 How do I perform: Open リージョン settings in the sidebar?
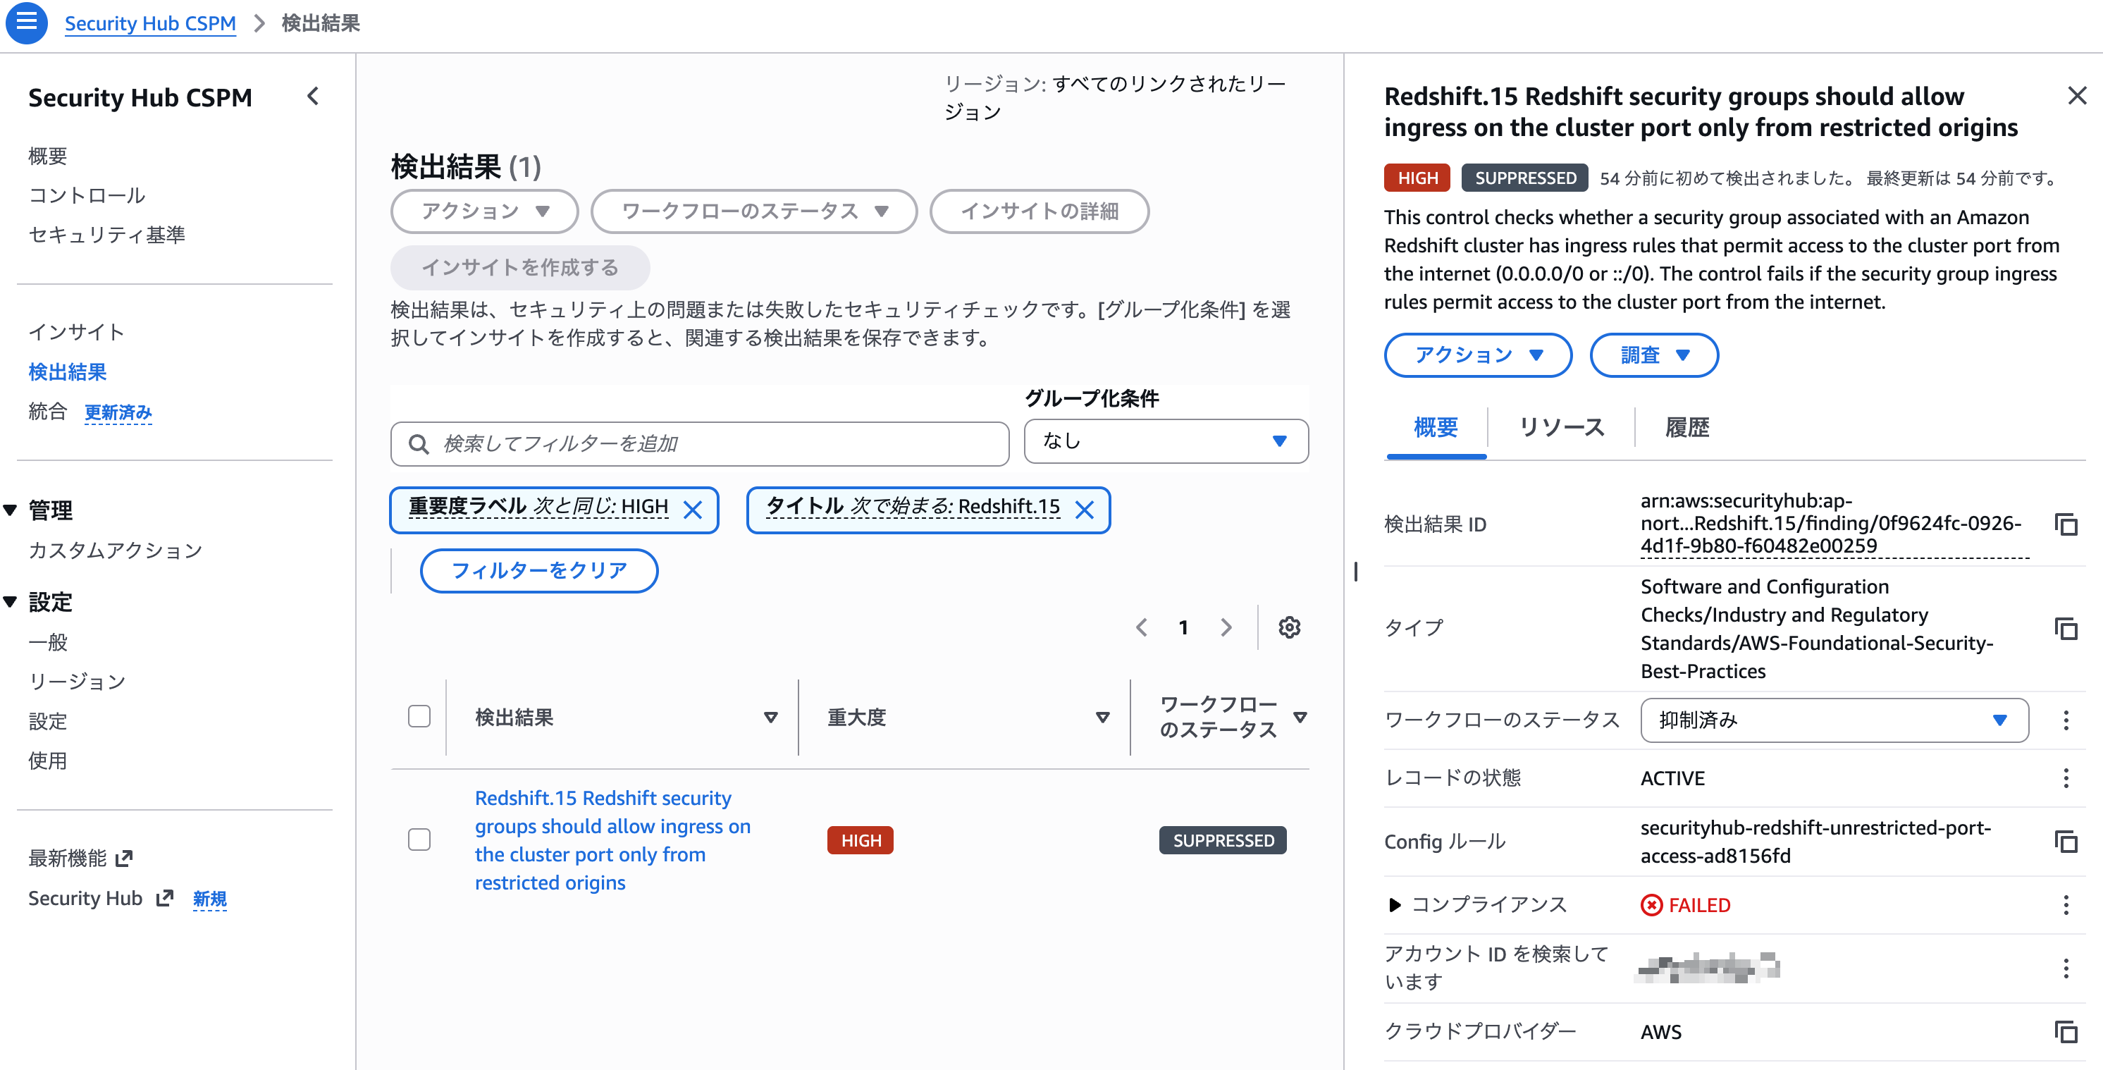pos(77,681)
